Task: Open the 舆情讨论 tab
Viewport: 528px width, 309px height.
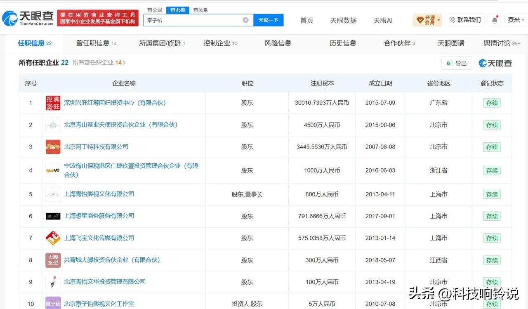Action: 502,43
